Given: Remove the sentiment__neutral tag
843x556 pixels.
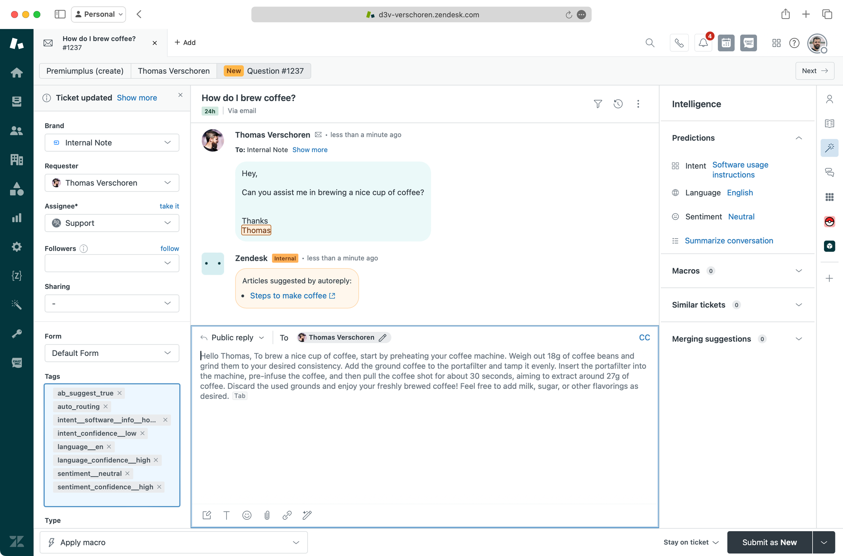Looking at the screenshot, I should pyautogui.click(x=127, y=473).
